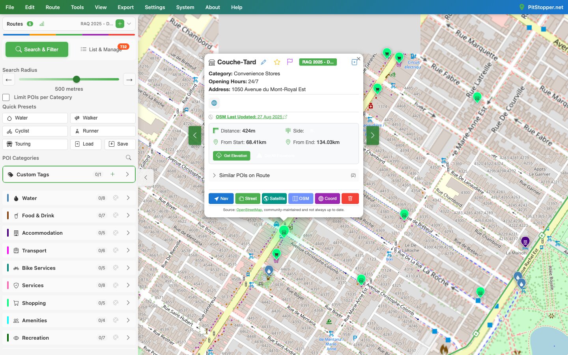Expand the Accommodation category
The image size is (568, 355).
(128, 233)
